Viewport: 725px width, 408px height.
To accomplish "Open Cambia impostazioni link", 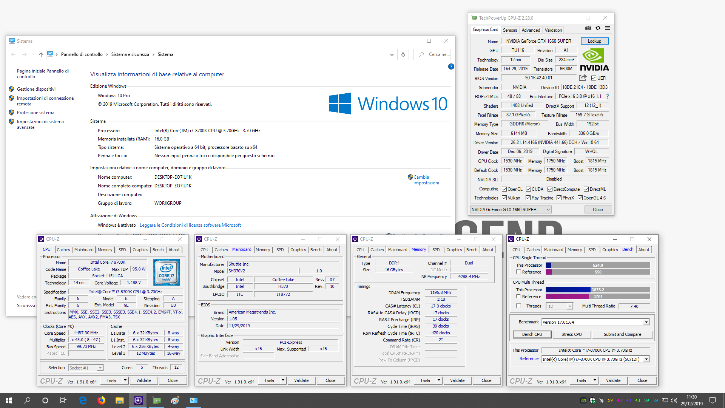I will (426, 180).
